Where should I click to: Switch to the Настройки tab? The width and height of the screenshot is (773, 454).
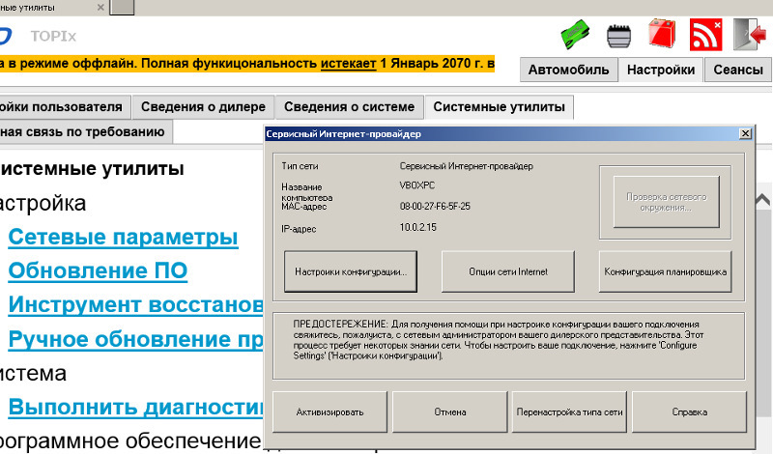pos(661,70)
